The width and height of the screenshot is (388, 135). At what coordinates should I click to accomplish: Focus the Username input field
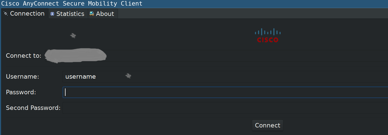point(225,77)
